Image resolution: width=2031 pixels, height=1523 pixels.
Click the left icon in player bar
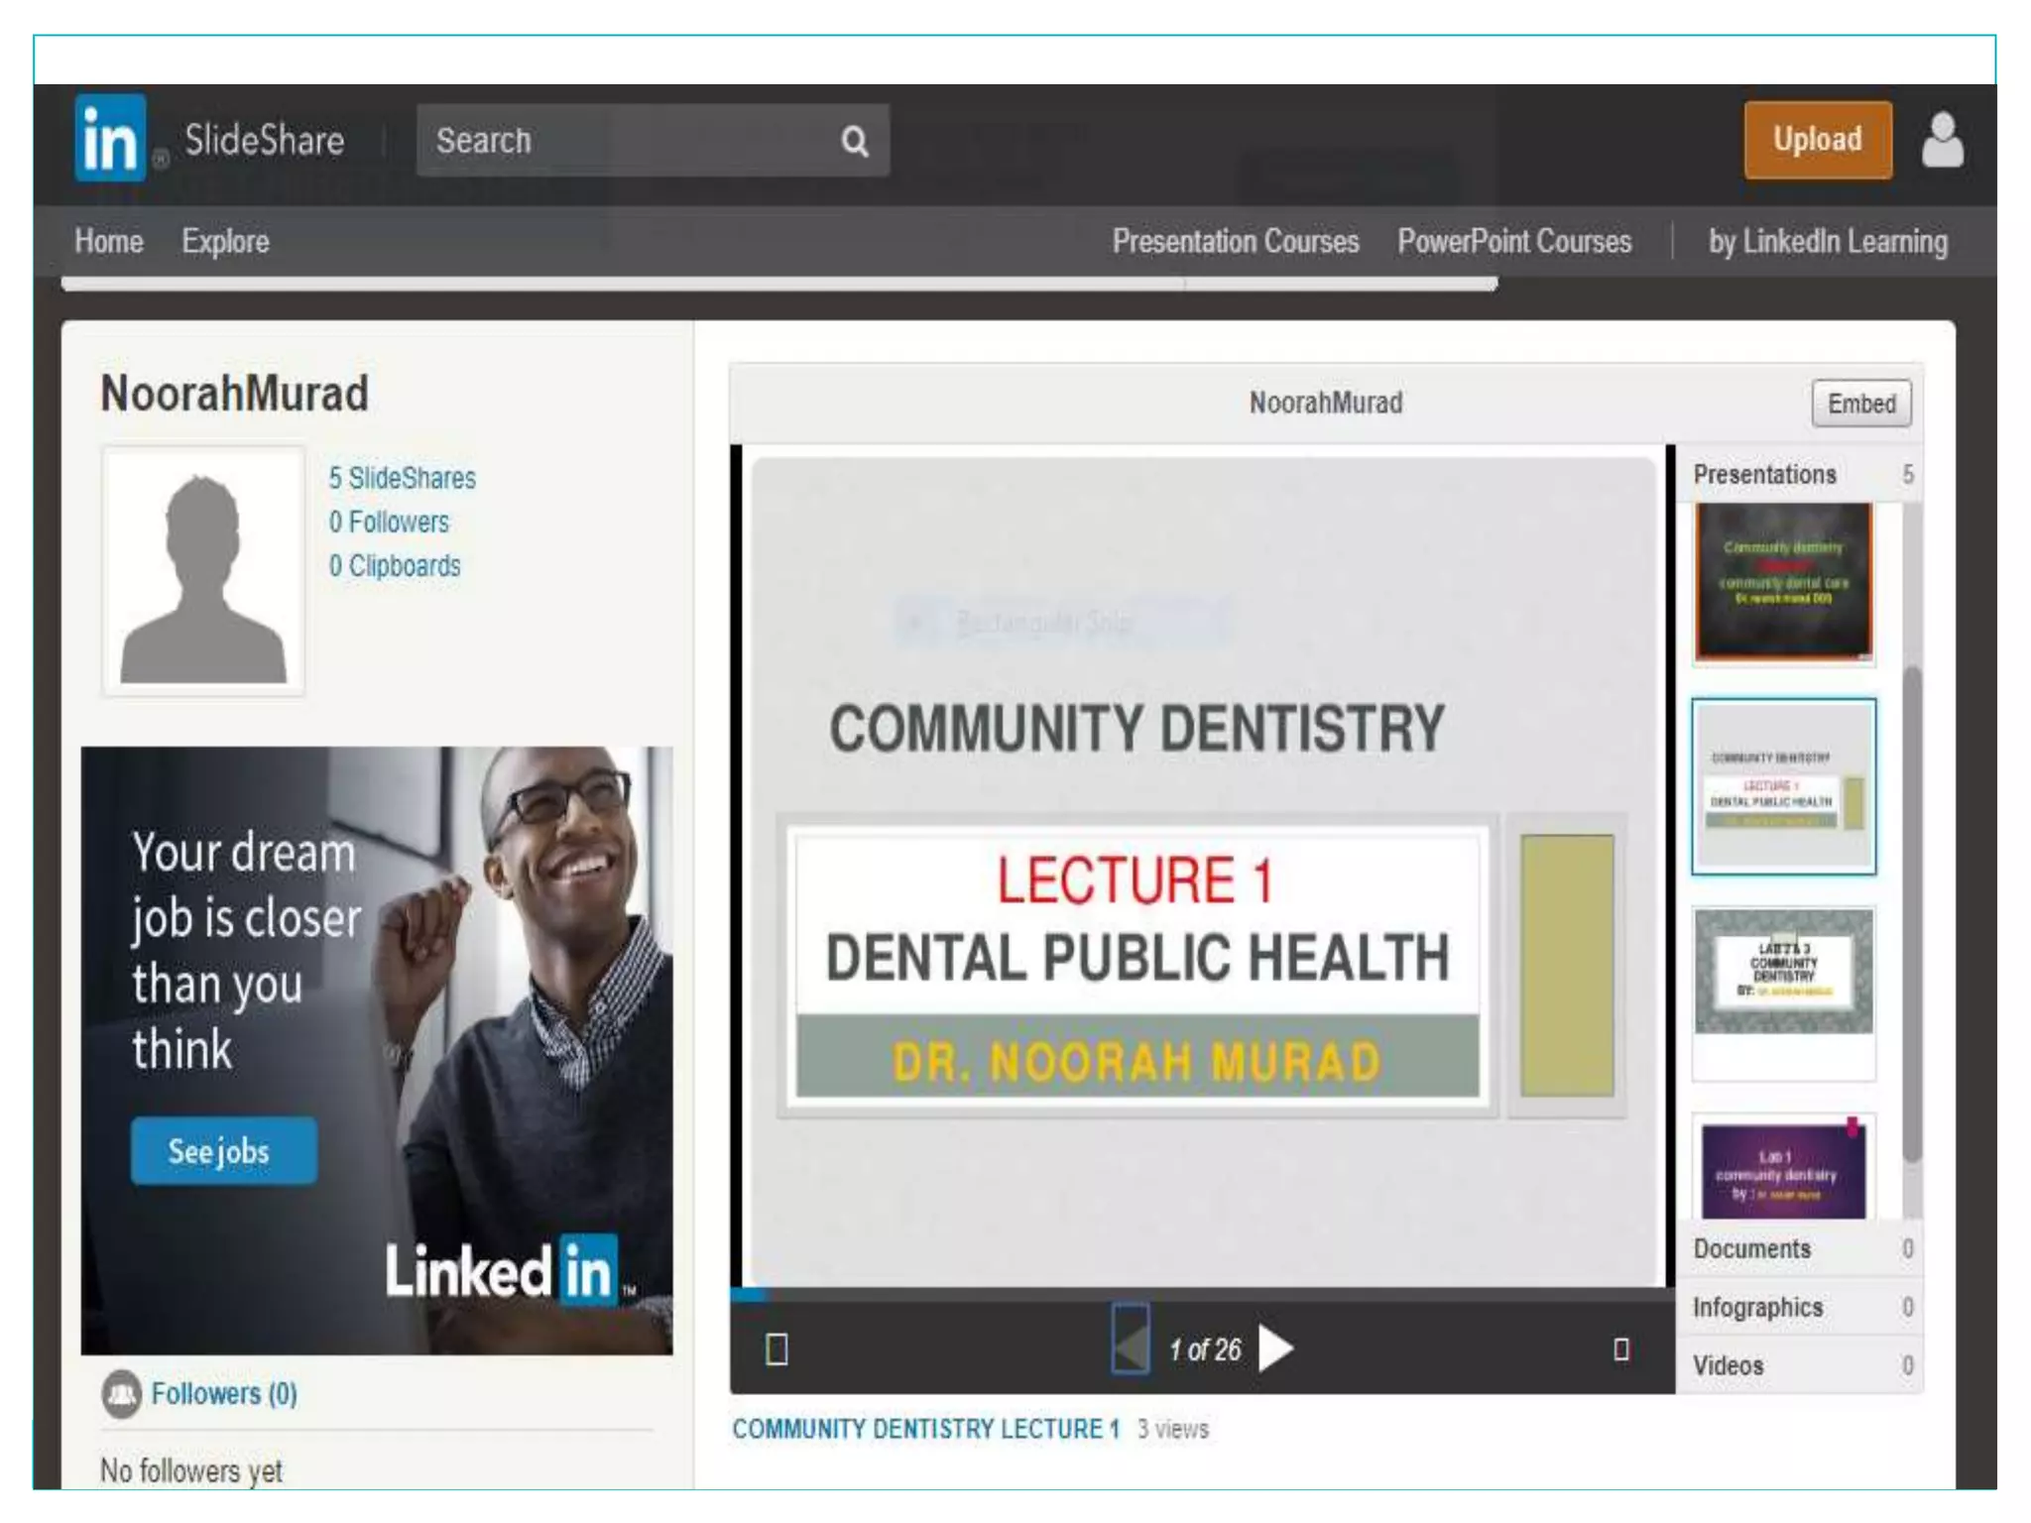click(x=777, y=1349)
